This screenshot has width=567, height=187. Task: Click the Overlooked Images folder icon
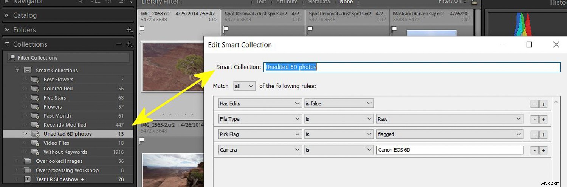click(x=27, y=161)
